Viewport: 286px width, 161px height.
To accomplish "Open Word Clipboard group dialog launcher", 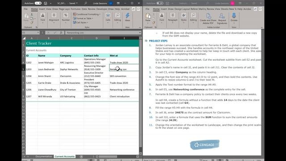I will 156,27.
